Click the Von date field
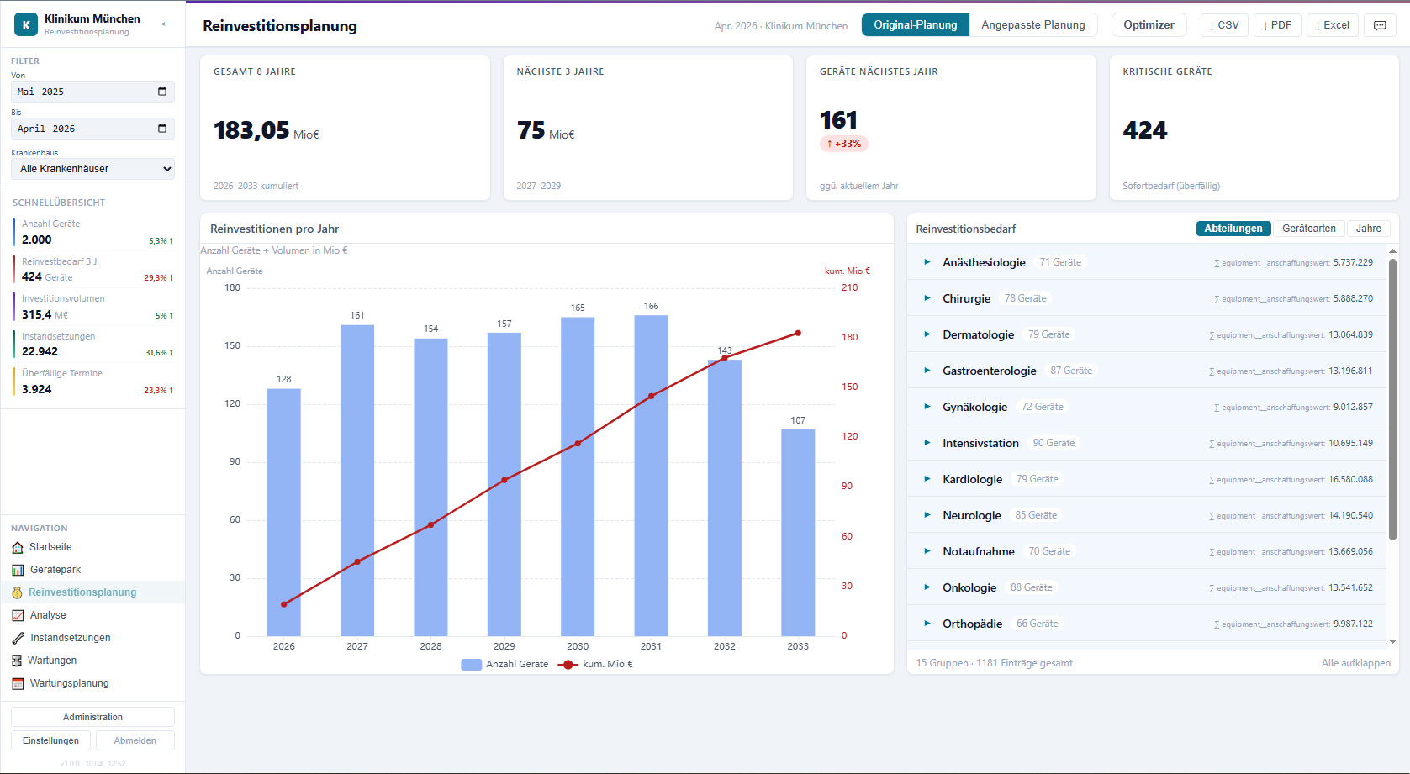 92,92
